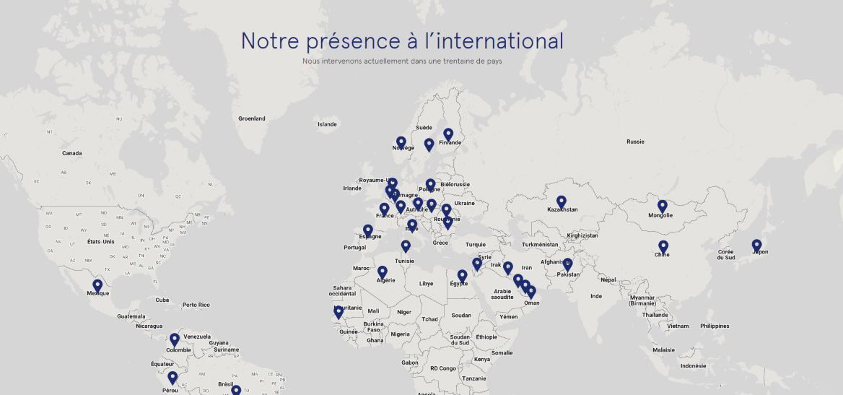The height and width of the screenshot is (395, 843).
Task: Click the Italie location marker
Action: [x=412, y=225]
